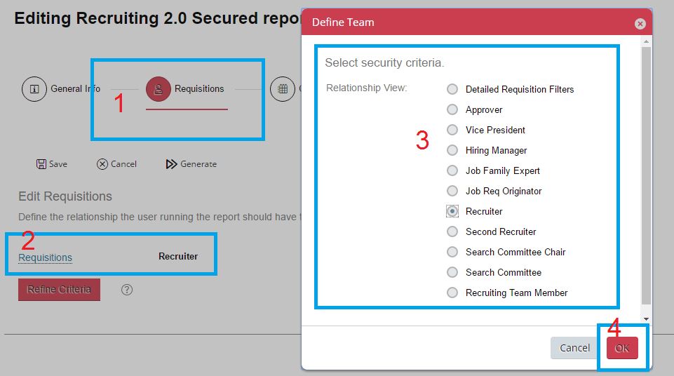Open the grid step icon after Requisitions

click(x=283, y=89)
